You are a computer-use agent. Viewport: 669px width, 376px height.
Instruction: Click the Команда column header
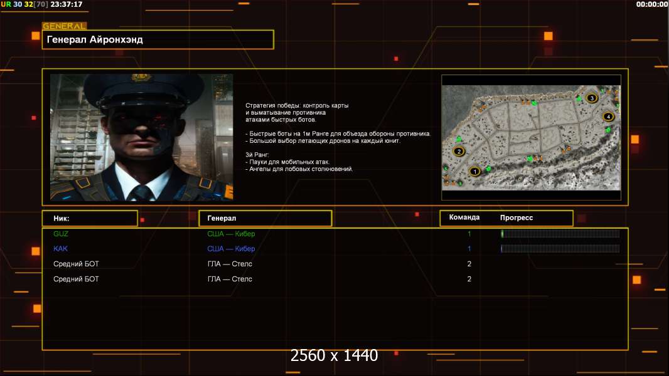(x=464, y=217)
